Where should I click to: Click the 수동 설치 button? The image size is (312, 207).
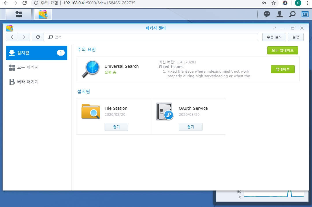(x=274, y=37)
